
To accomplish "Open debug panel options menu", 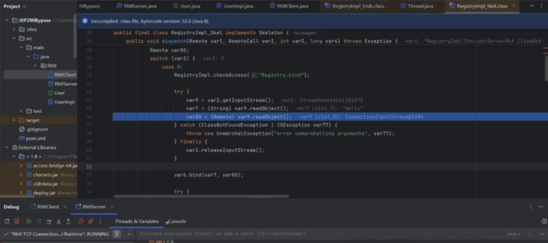I will tap(531, 206).
